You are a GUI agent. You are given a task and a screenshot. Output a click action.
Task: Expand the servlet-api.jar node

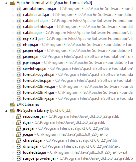click(x=13, y=69)
